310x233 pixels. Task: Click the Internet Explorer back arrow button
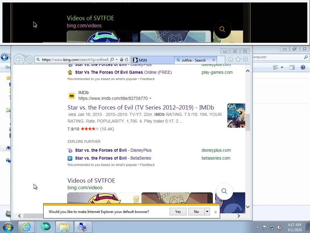tap(19, 59)
